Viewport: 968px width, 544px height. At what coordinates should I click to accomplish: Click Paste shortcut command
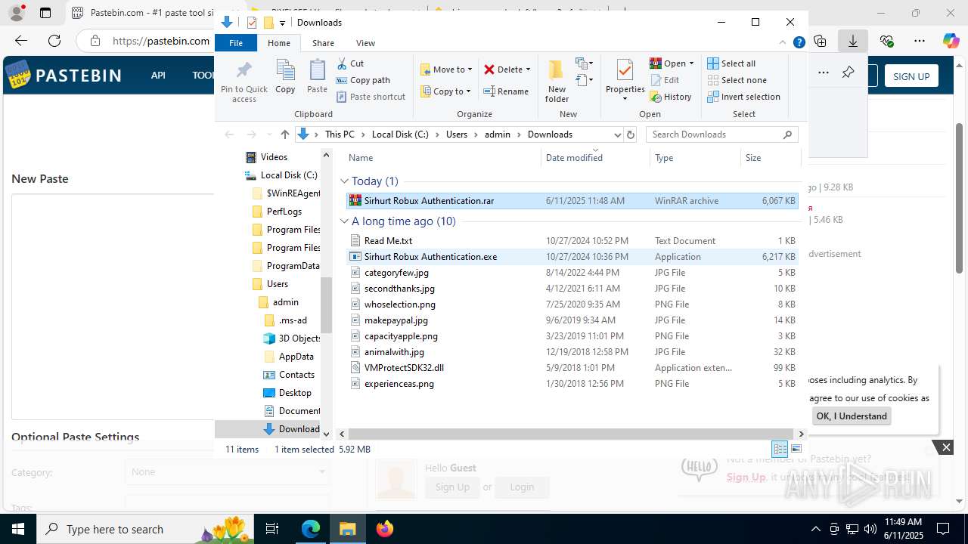(371, 97)
